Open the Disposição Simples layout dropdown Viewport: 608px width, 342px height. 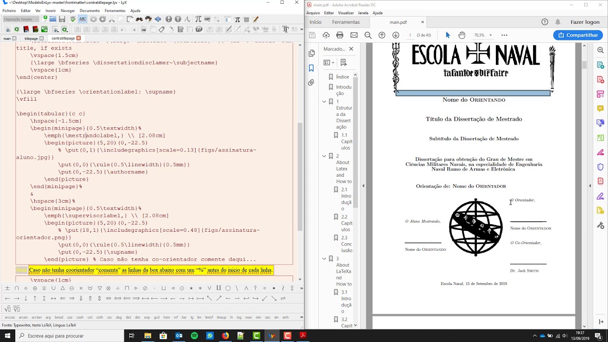20,19
